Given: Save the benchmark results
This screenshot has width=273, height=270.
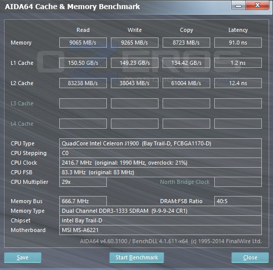Looking at the screenshot, I should coord(23,257).
